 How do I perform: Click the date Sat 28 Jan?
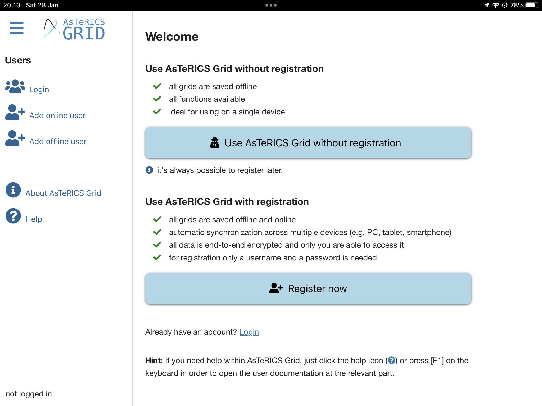[42, 5]
